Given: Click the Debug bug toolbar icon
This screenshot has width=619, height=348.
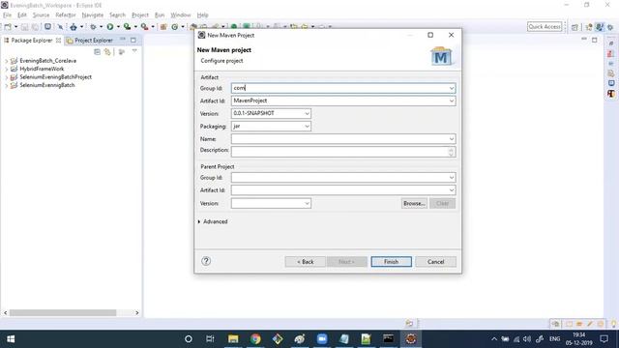Looking at the screenshot, I should 93,27.
